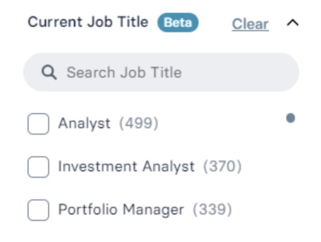This screenshot has height=242, width=321.
Task: Enable the Investment Analyst checkbox
Action: tap(38, 167)
